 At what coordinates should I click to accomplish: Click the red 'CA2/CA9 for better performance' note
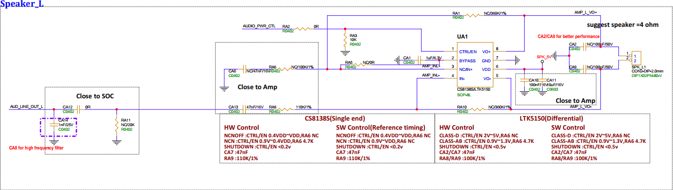568,36
